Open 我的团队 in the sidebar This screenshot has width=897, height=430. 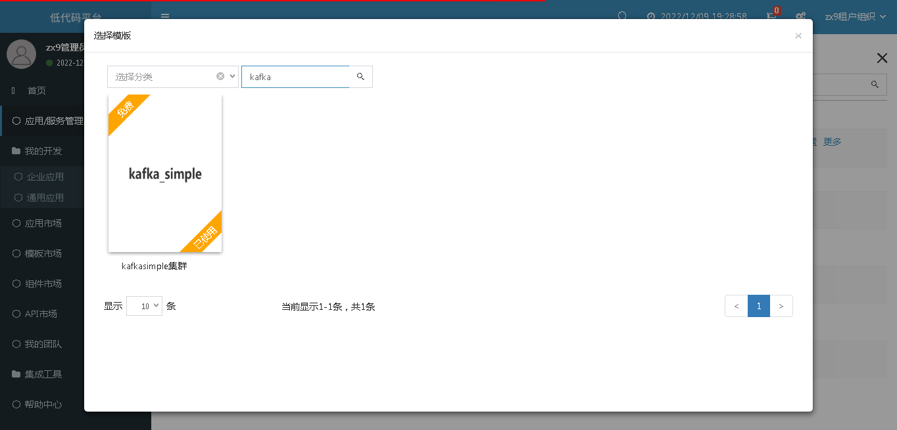coord(42,344)
